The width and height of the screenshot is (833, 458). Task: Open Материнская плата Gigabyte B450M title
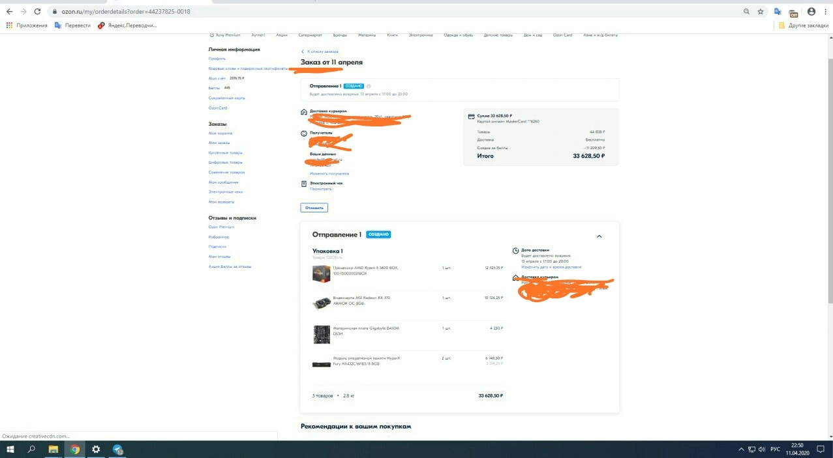366,330
